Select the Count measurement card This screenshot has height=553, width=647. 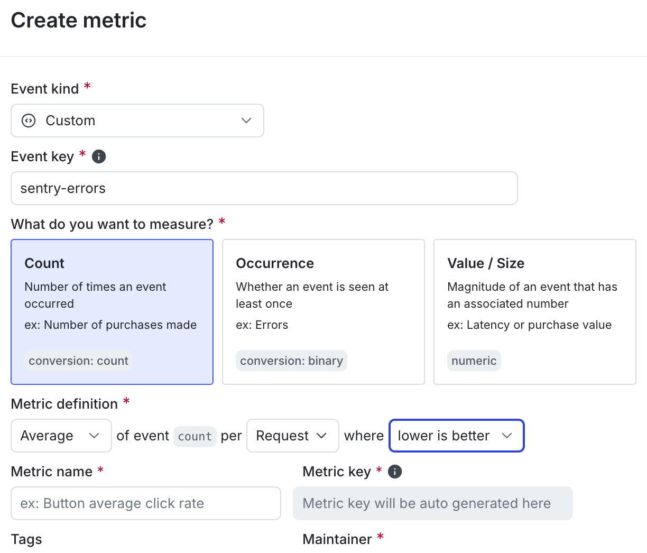click(x=112, y=311)
